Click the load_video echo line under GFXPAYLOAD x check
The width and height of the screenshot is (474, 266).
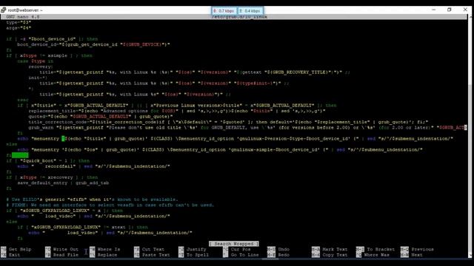93,216
